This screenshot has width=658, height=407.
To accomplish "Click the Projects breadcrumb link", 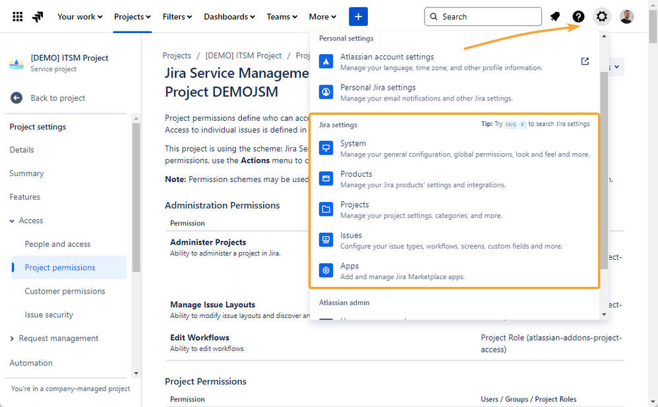I will coord(177,55).
